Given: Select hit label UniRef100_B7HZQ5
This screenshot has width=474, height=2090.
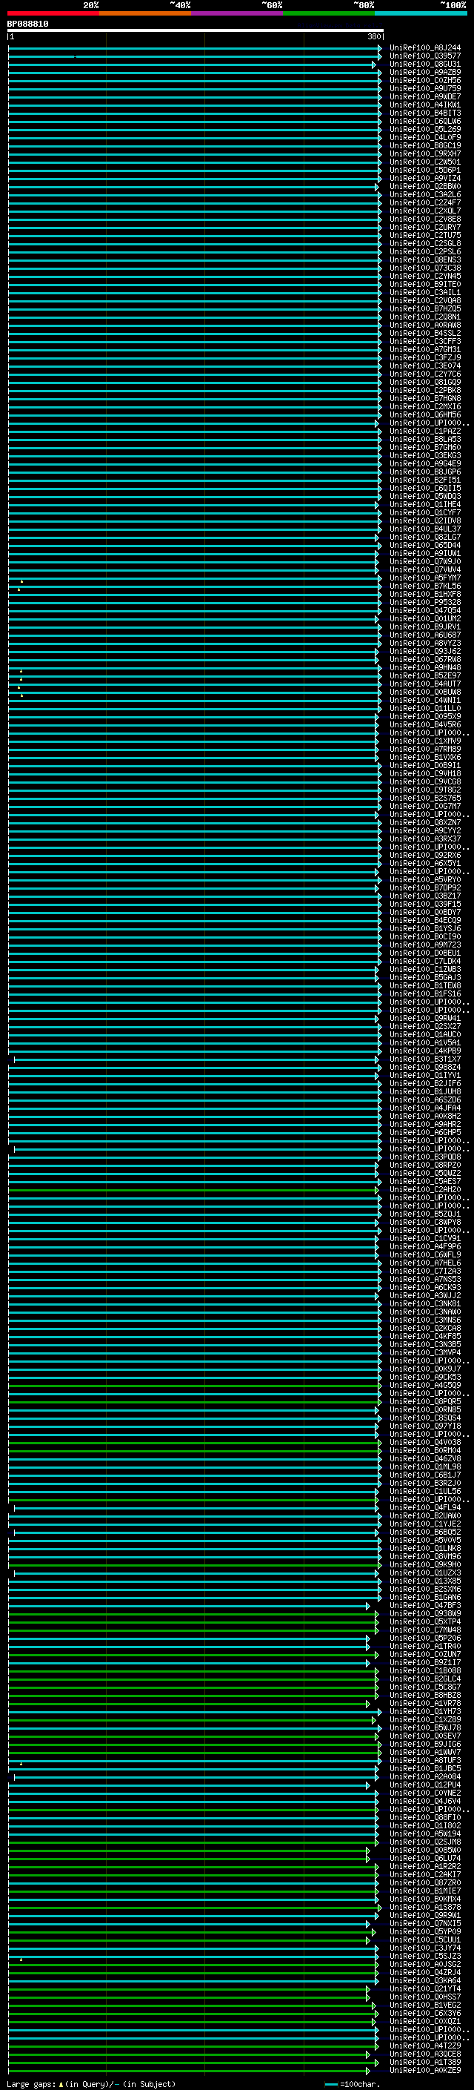Looking at the screenshot, I should (x=425, y=309).
